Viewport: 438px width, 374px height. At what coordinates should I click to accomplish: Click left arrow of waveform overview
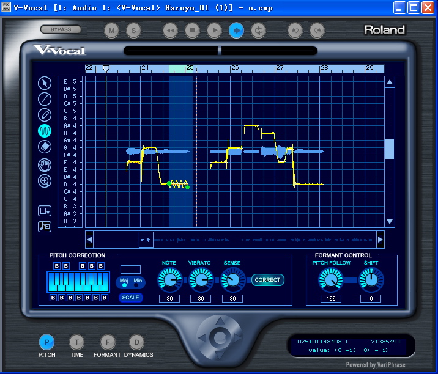coord(89,240)
